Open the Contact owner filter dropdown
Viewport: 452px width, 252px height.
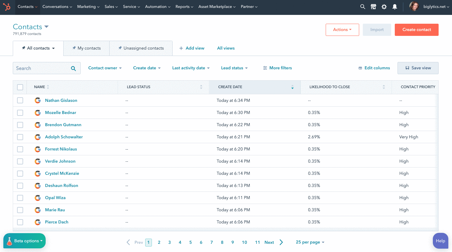tap(105, 68)
